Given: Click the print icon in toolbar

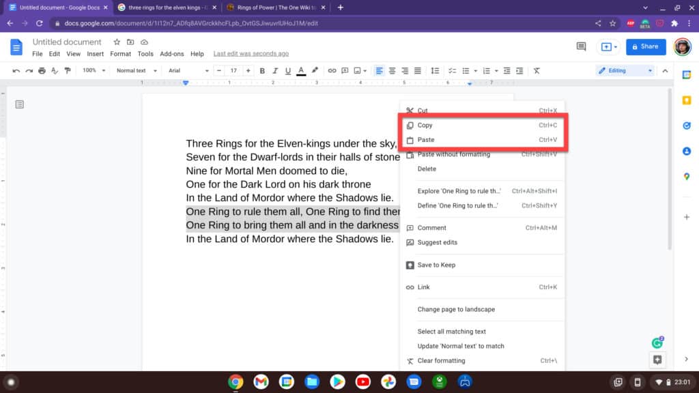Looking at the screenshot, I should coord(42,70).
